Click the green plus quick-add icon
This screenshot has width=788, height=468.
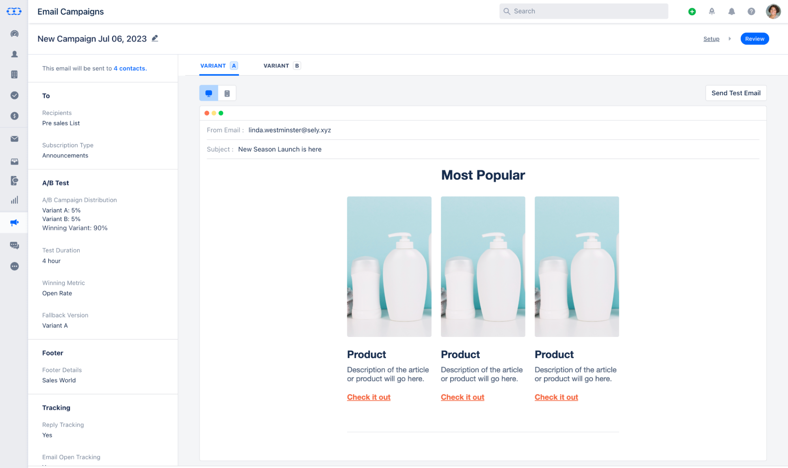(691, 11)
